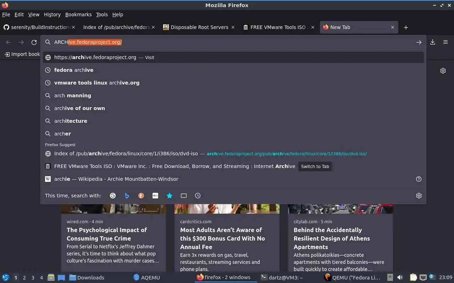
Task: Select the 'fedora archive' history suggestion
Action: (233, 70)
